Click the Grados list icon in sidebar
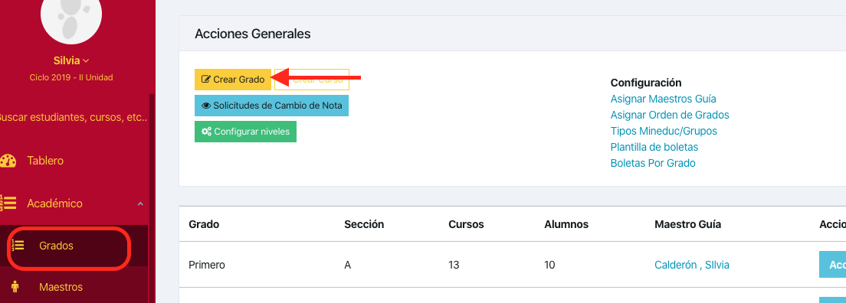The image size is (846, 303). 18,246
